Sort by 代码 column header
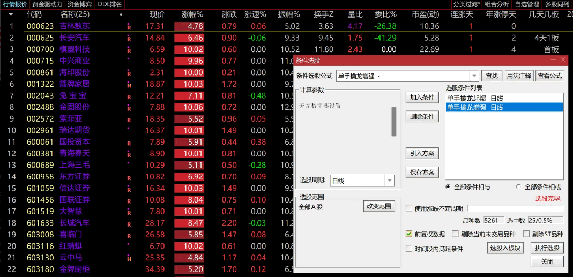 tap(34, 14)
